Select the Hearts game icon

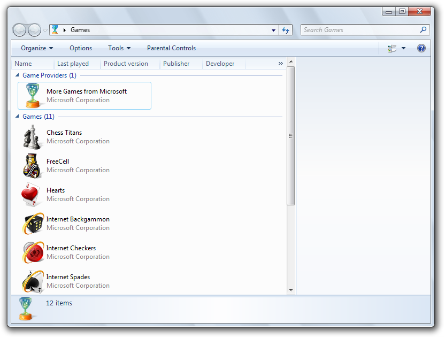(30, 195)
